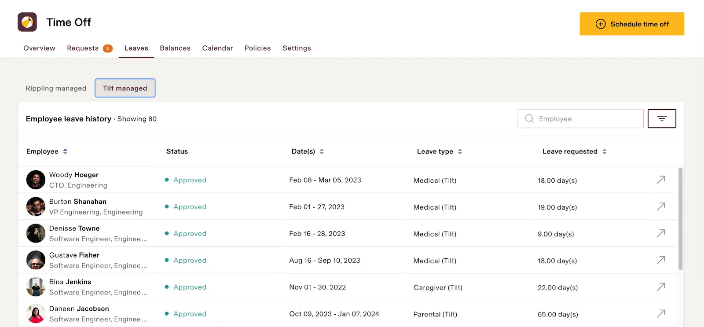The height and width of the screenshot is (327, 704).
Task: Click 'Oct 09, 2023 - Jan 07, 2024' cell
Action: [334, 314]
